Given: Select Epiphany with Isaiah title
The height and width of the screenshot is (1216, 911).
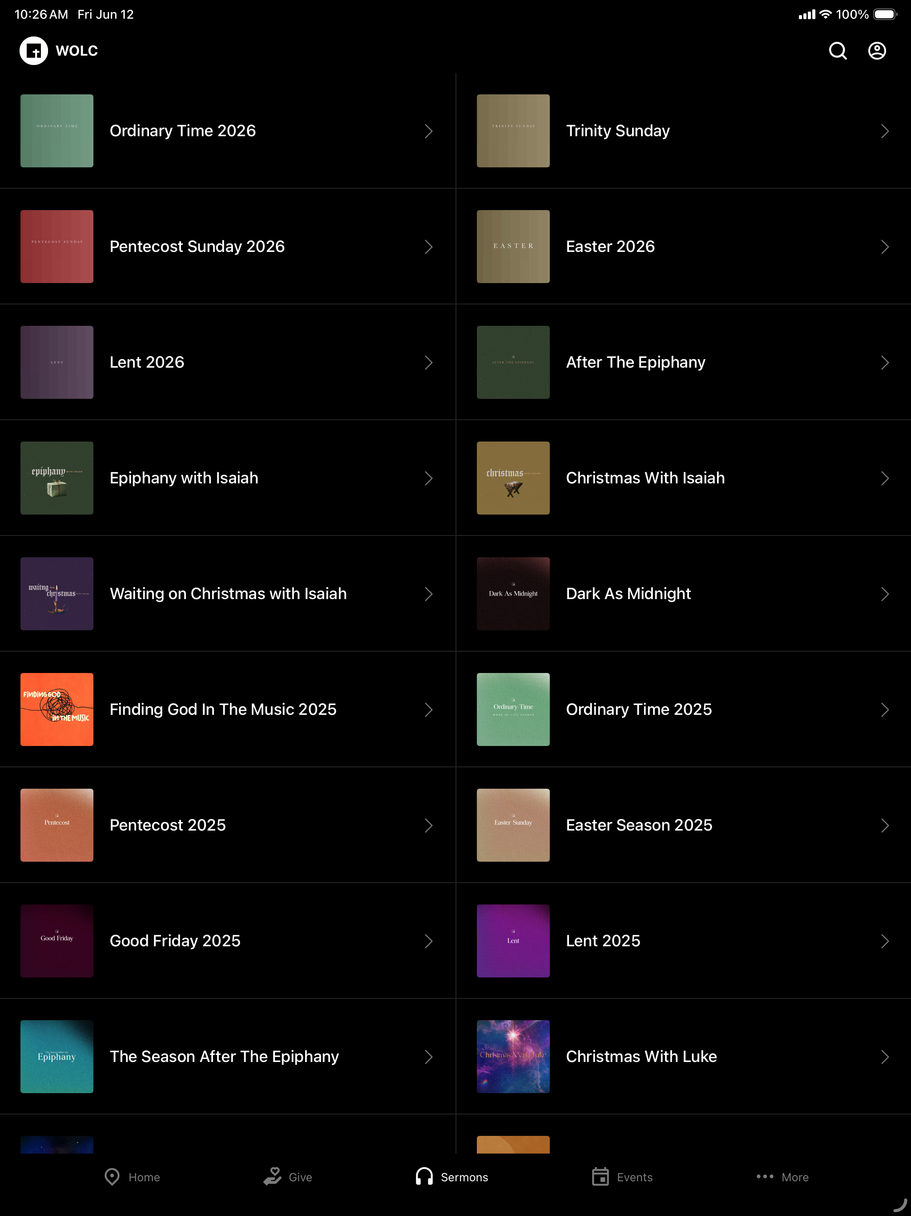Looking at the screenshot, I should point(184,478).
